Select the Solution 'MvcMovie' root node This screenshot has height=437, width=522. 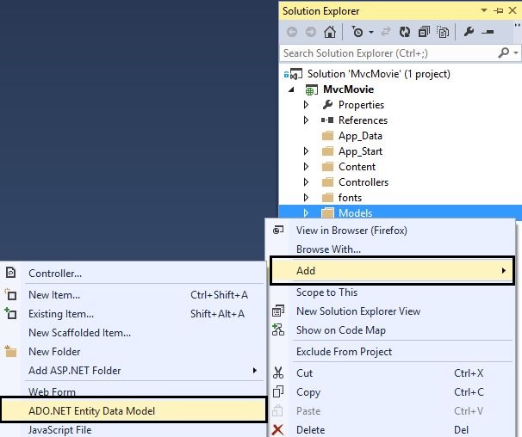pyautogui.click(x=378, y=74)
